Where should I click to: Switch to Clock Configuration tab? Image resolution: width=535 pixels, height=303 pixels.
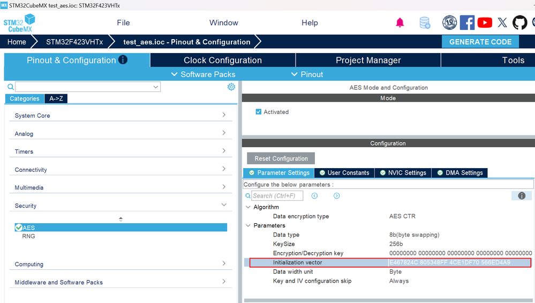(223, 60)
